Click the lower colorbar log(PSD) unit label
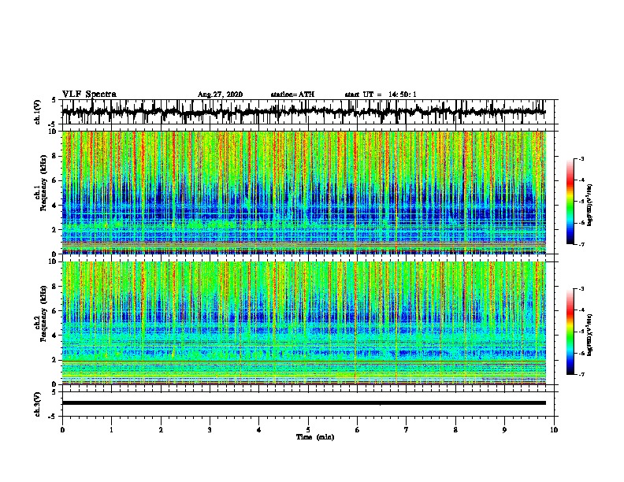The width and height of the screenshot is (624, 482). tap(590, 335)
